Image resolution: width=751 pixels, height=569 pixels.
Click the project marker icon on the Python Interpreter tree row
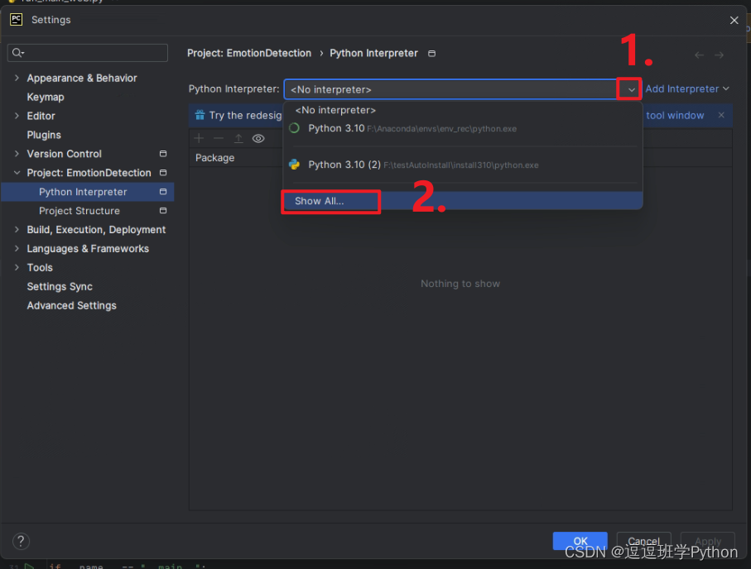click(163, 192)
